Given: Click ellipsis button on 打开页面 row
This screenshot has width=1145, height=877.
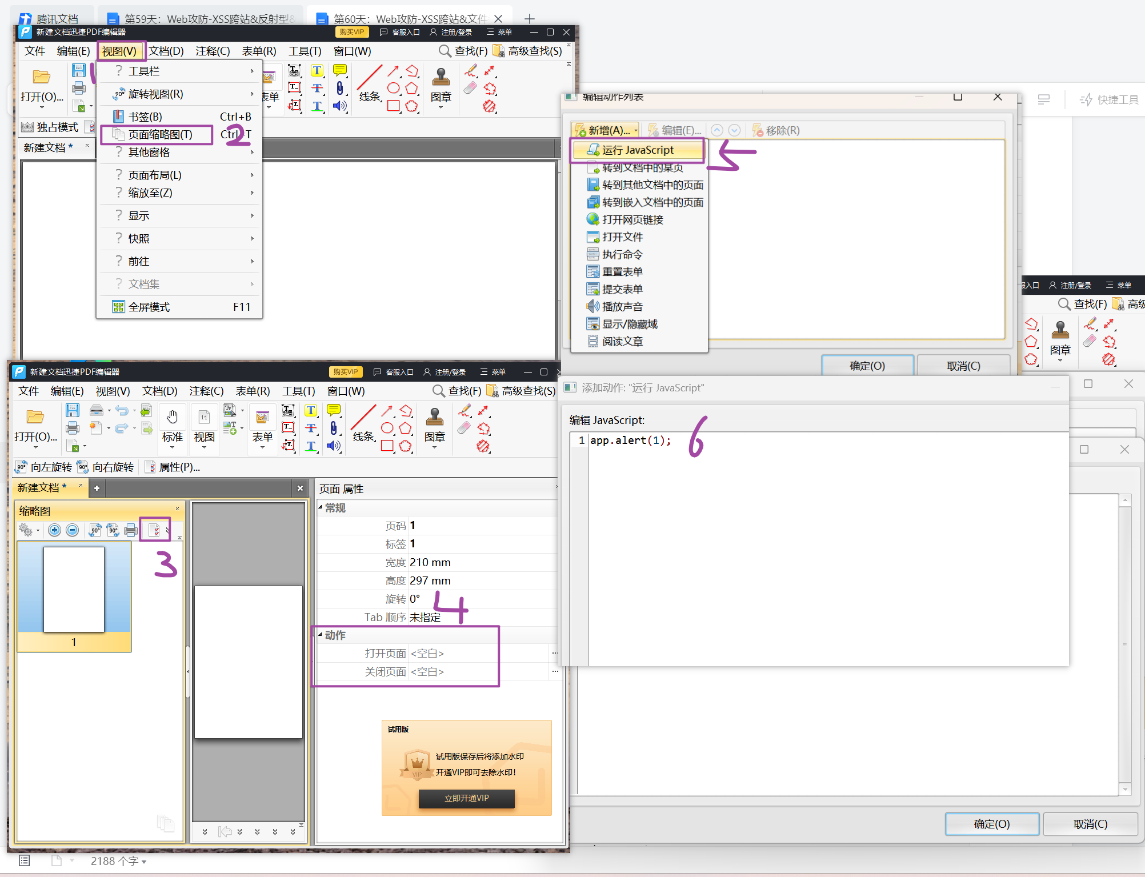Looking at the screenshot, I should pos(555,653).
